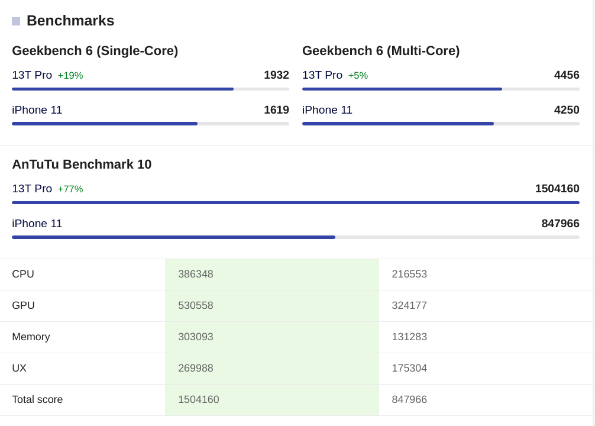Click the CPU value 386348
This screenshot has height=426, width=595.
[x=195, y=274]
